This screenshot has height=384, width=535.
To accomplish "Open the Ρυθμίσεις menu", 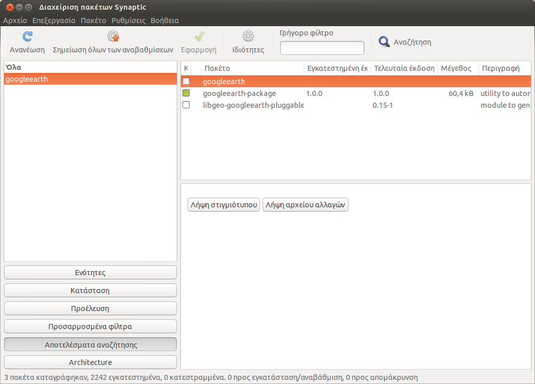I will coord(128,21).
